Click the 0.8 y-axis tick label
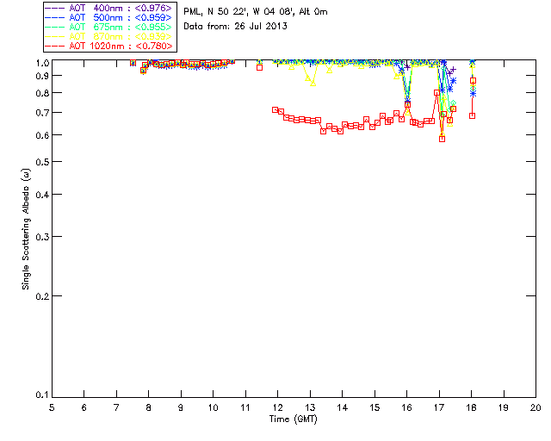This screenshot has width=551, height=441. [x=42, y=93]
